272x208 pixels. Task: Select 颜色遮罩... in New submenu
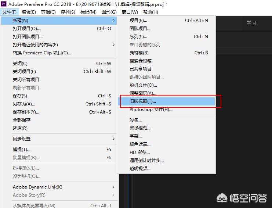click(166, 144)
